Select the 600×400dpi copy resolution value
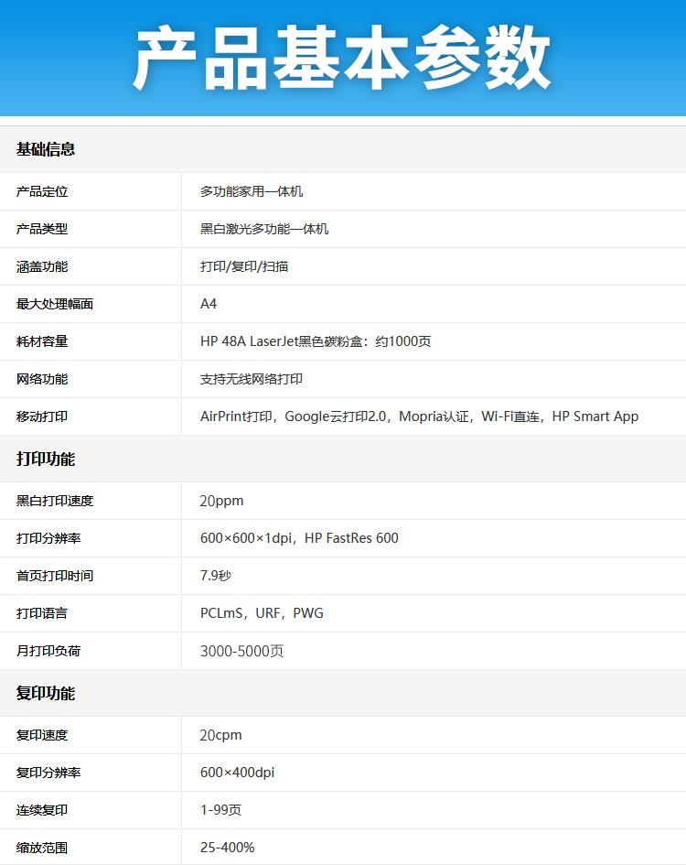 click(237, 773)
